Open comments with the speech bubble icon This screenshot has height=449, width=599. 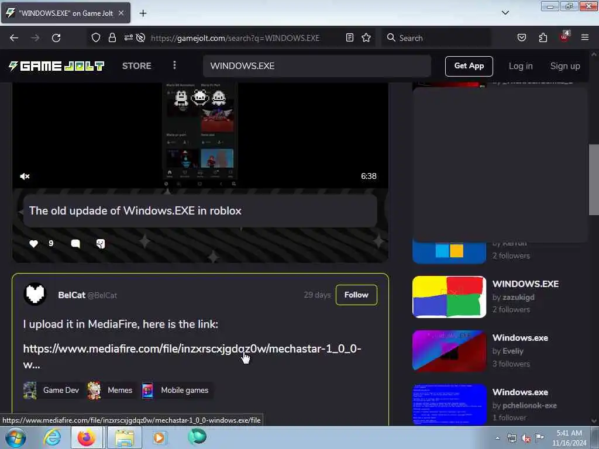(x=75, y=244)
